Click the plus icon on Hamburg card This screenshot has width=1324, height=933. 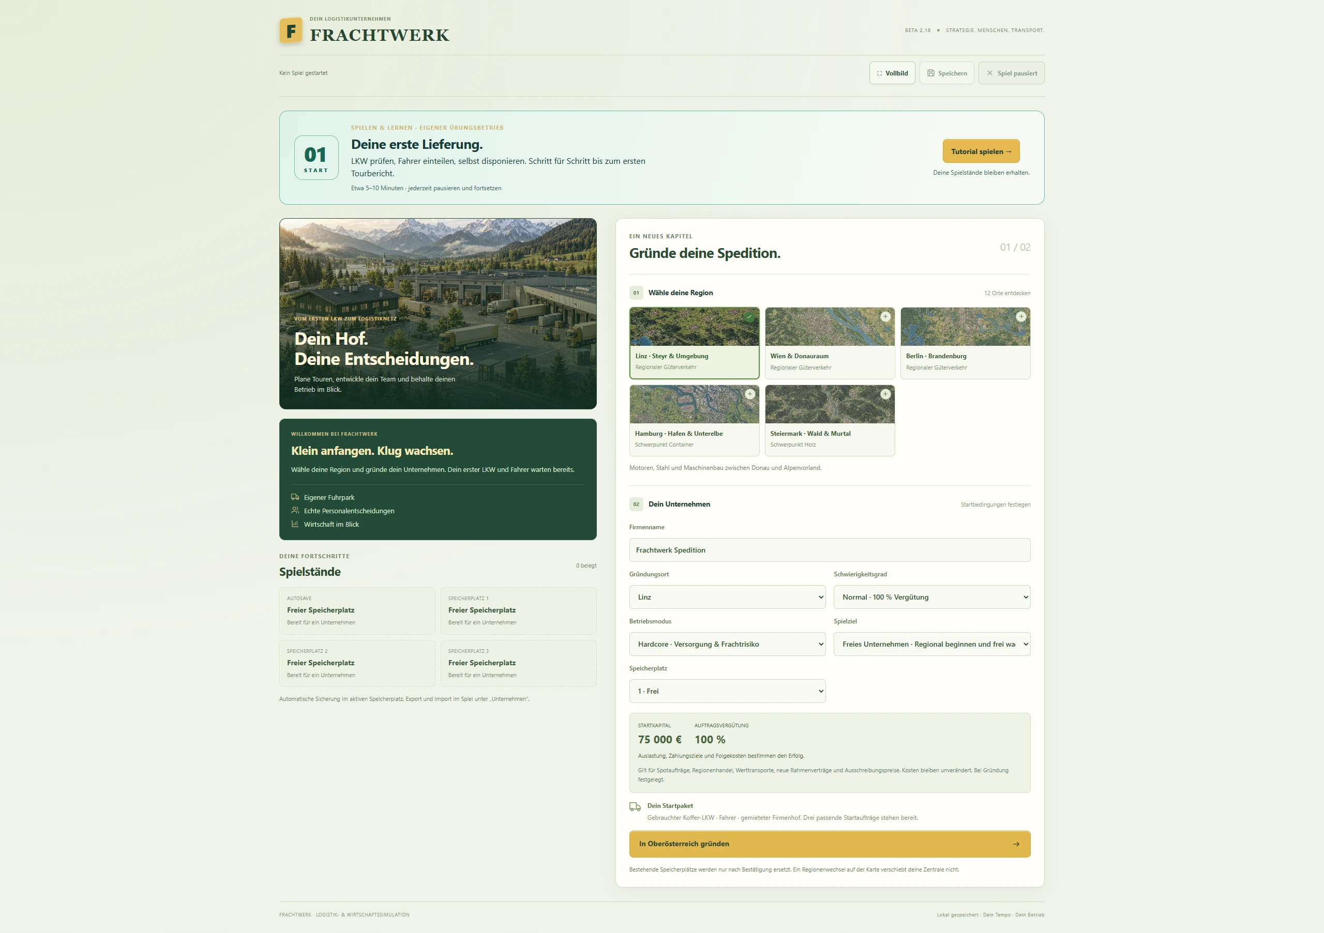tap(749, 394)
